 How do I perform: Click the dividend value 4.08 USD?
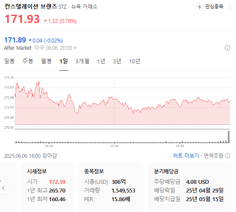pyautogui.click(x=198, y=182)
